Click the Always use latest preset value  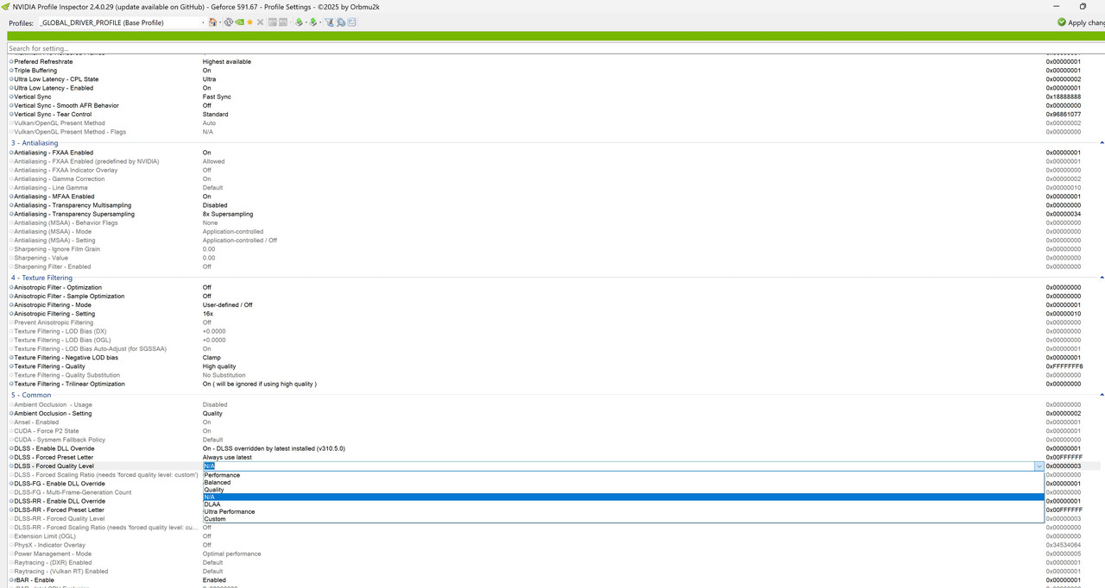pos(227,457)
